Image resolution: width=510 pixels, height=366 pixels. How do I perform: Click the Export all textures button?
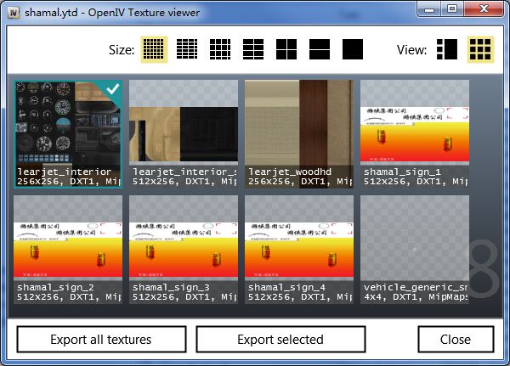pyautogui.click(x=101, y=340)
